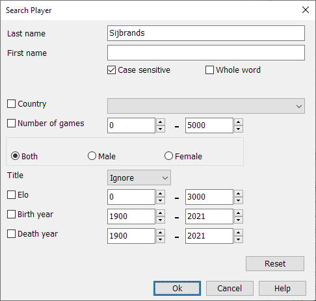Click the Cancel button

(x=230, y=289)
